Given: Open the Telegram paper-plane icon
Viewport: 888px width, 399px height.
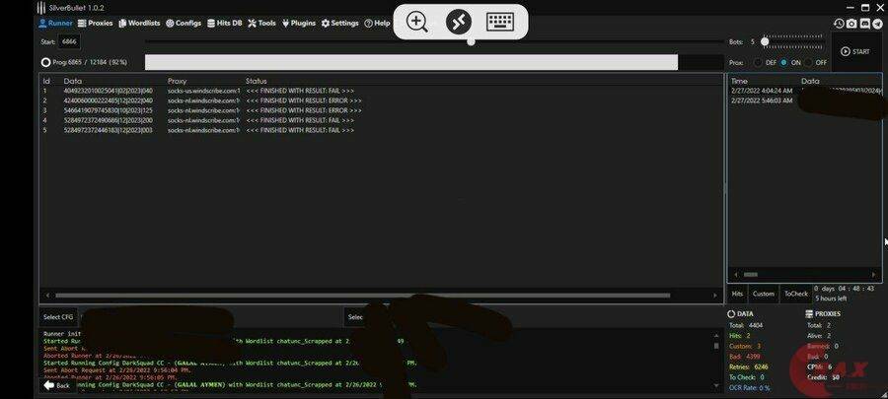Looking at the screenshot, I should click(877, 24).
